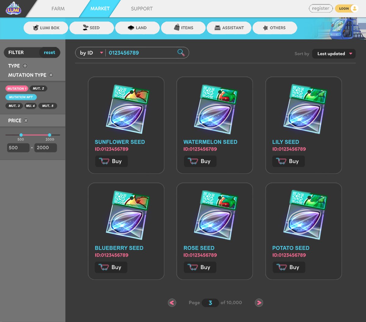Click the page number field
The height and width of the screenshot is (322, 366).
pyautogui.click(x=210, y=303)
